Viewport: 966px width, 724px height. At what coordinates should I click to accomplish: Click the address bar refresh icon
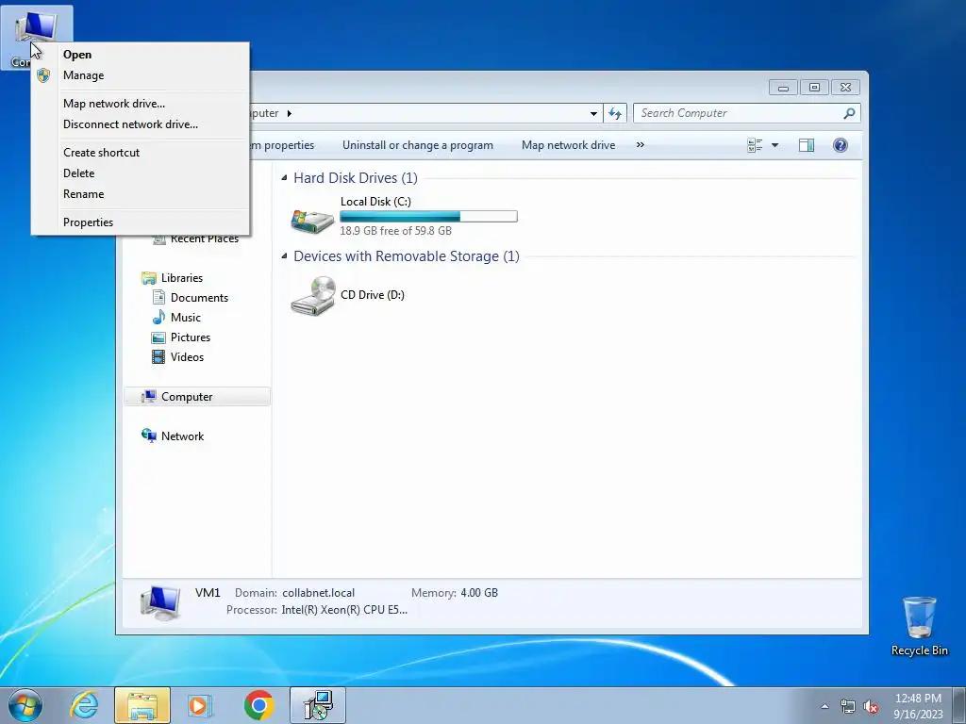point(615,113)
